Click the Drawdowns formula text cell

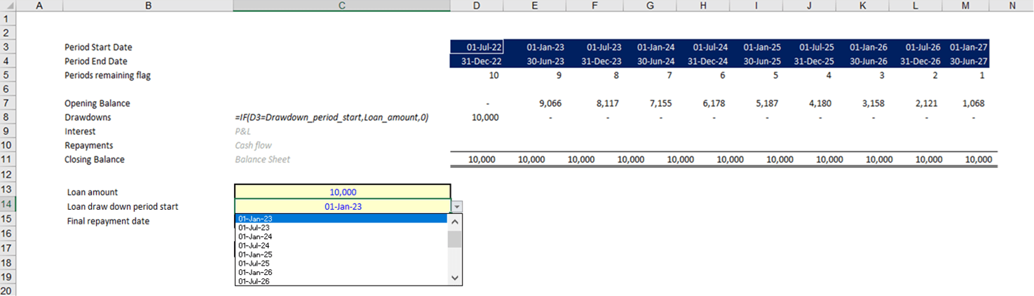click(332, 117)
